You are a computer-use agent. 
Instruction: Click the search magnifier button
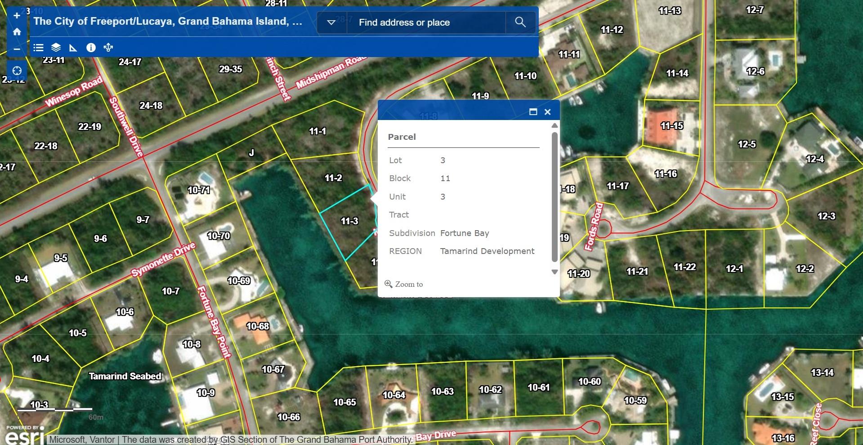point(520,22)
